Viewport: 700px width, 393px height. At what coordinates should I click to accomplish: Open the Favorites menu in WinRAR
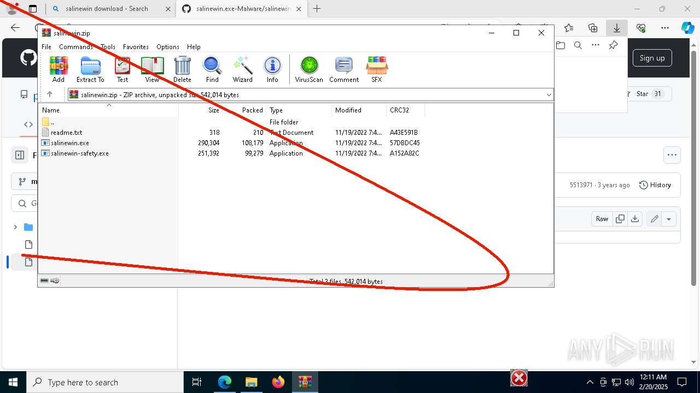coord(136,47)
